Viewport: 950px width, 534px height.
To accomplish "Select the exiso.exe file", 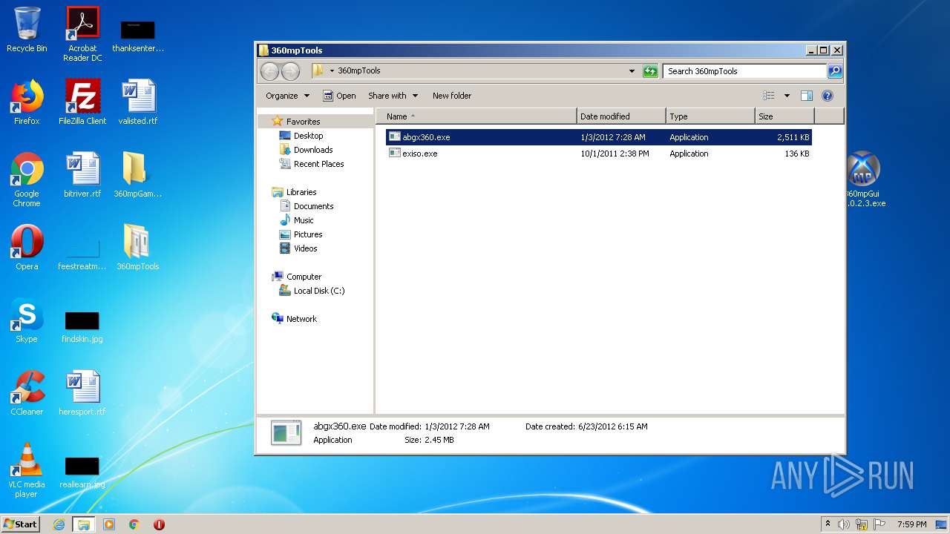I will 598,154.
